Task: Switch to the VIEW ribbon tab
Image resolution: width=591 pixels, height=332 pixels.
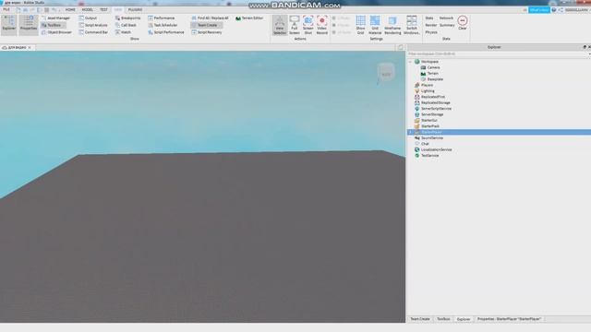Action: [118, 10]
